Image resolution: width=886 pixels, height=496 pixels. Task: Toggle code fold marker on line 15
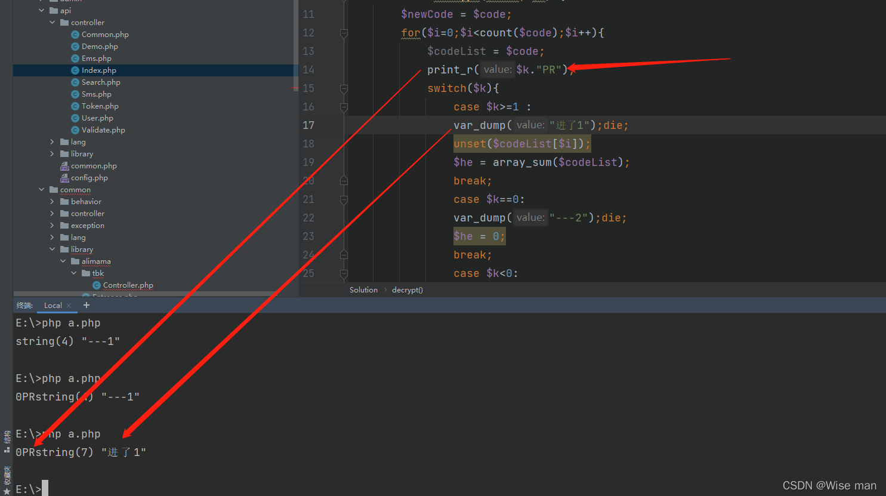(344, 89)
